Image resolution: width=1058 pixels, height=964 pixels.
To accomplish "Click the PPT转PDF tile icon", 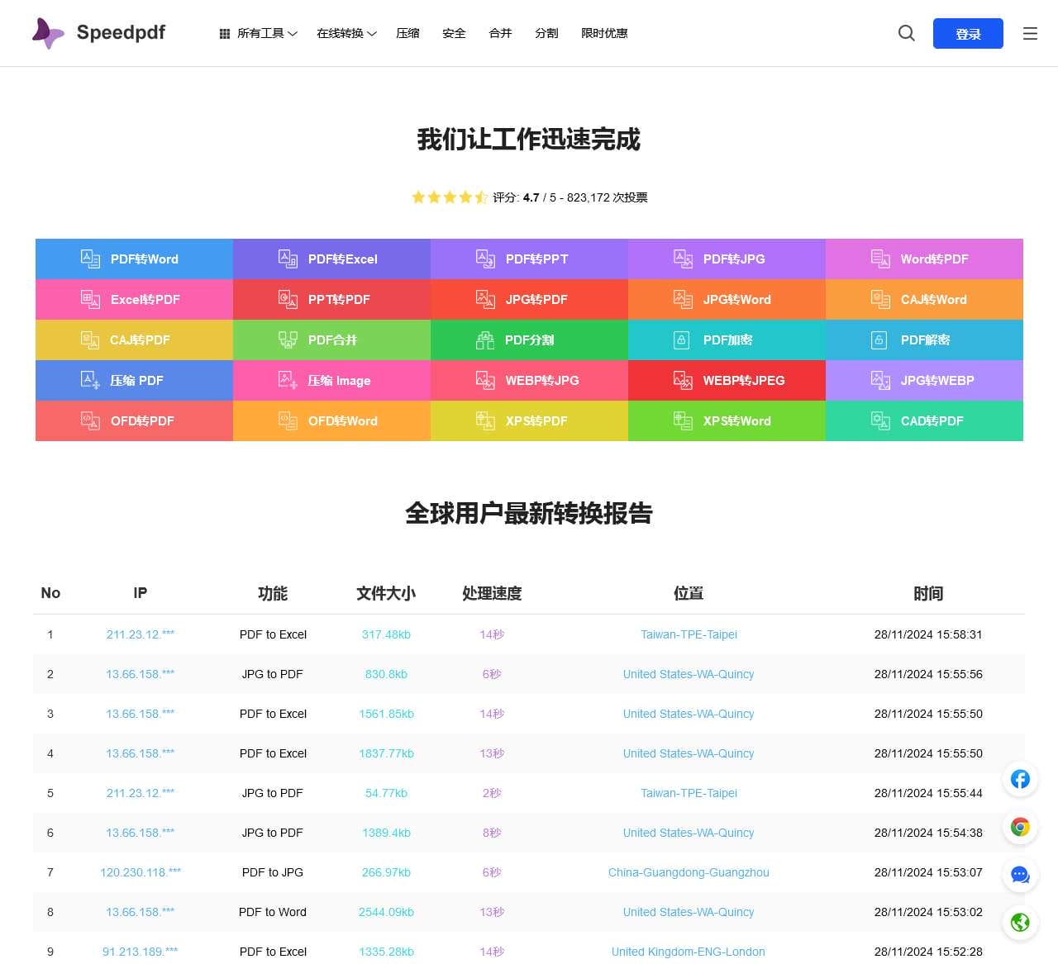I will pos(288,299).
